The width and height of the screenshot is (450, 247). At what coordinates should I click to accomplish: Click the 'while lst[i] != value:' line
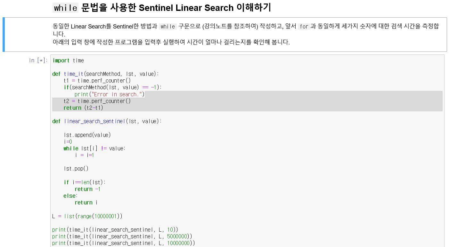point(94,148)
